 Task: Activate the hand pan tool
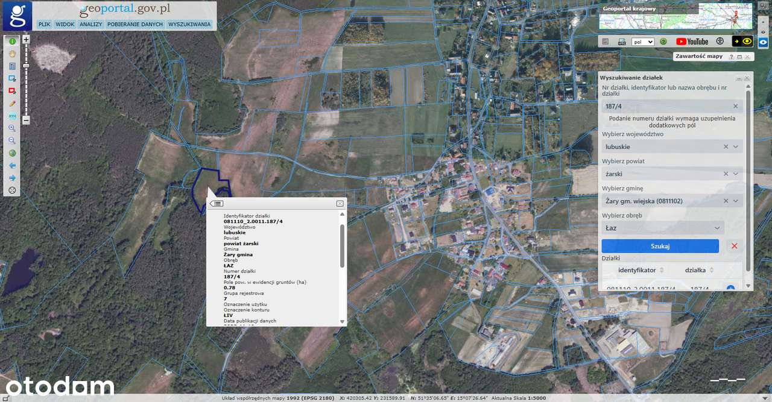click(12, 54)
